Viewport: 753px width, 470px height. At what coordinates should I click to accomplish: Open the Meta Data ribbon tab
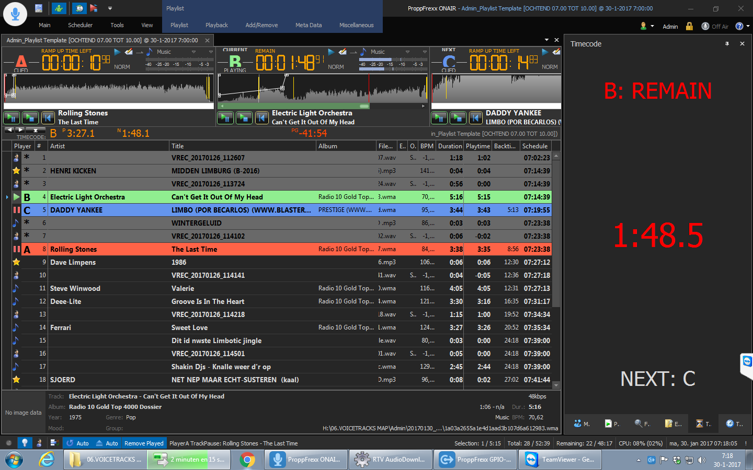(309, 25)
